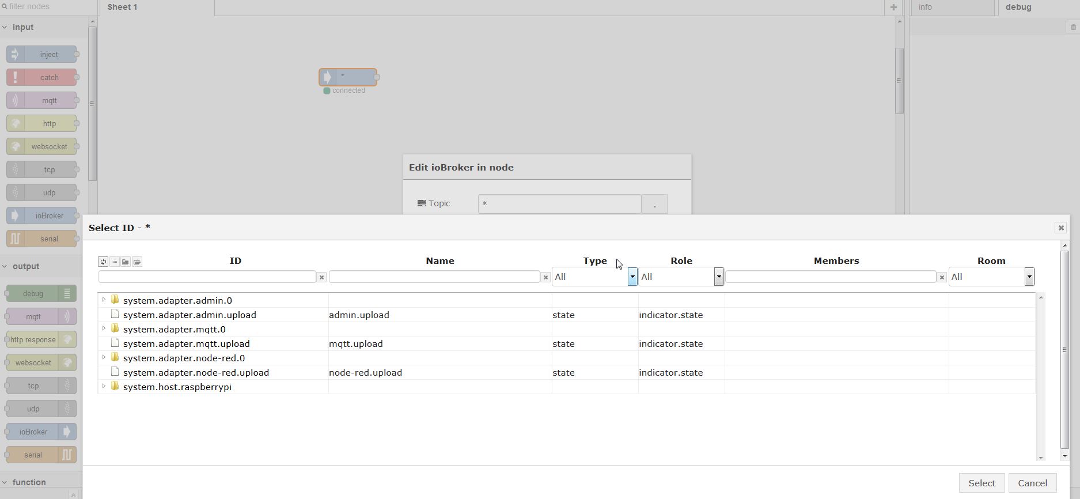Pick the http input node

(41, 123)
